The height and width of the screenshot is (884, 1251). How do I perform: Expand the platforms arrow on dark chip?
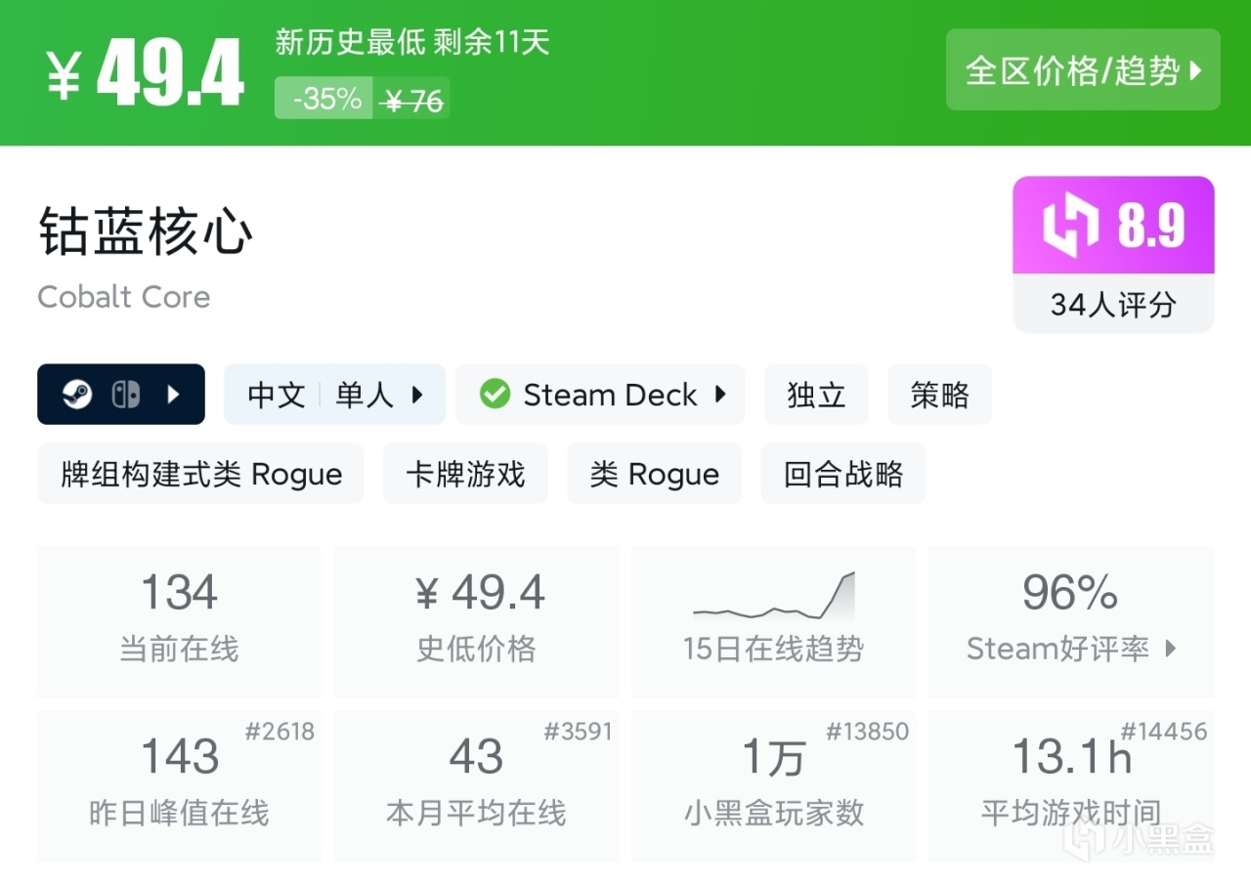pos(174,395)
